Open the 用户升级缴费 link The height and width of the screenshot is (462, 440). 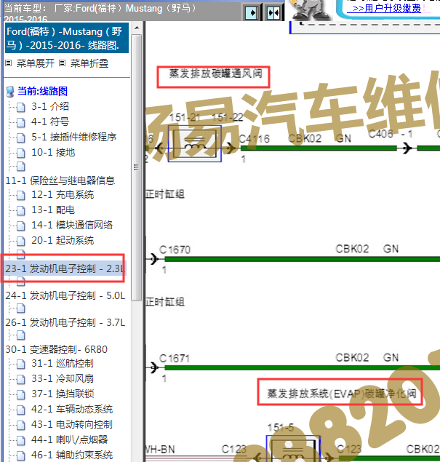[386, 8]
